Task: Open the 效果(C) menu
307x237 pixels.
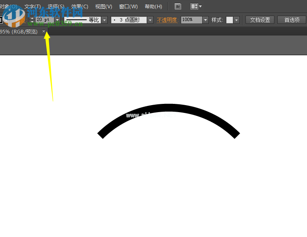Action: (80, 7)
